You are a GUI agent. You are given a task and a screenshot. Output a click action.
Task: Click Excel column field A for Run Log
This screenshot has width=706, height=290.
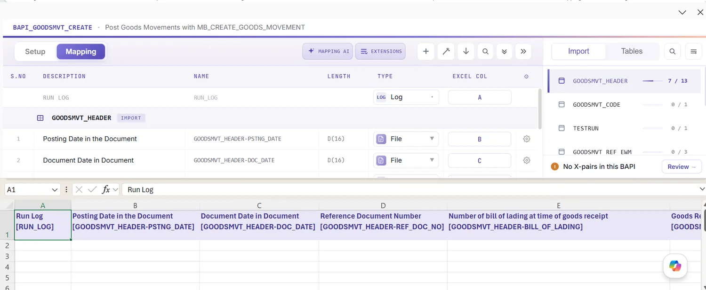(480, 97)
